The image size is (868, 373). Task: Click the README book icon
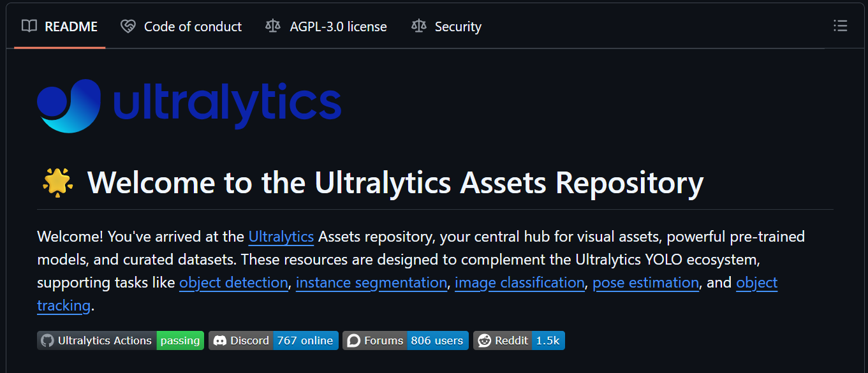point(29,26)
